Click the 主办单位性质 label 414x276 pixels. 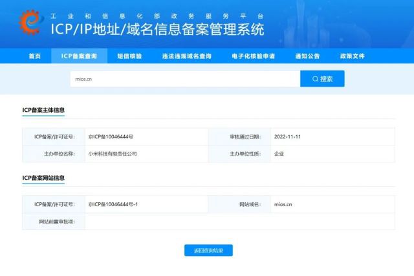245,154
